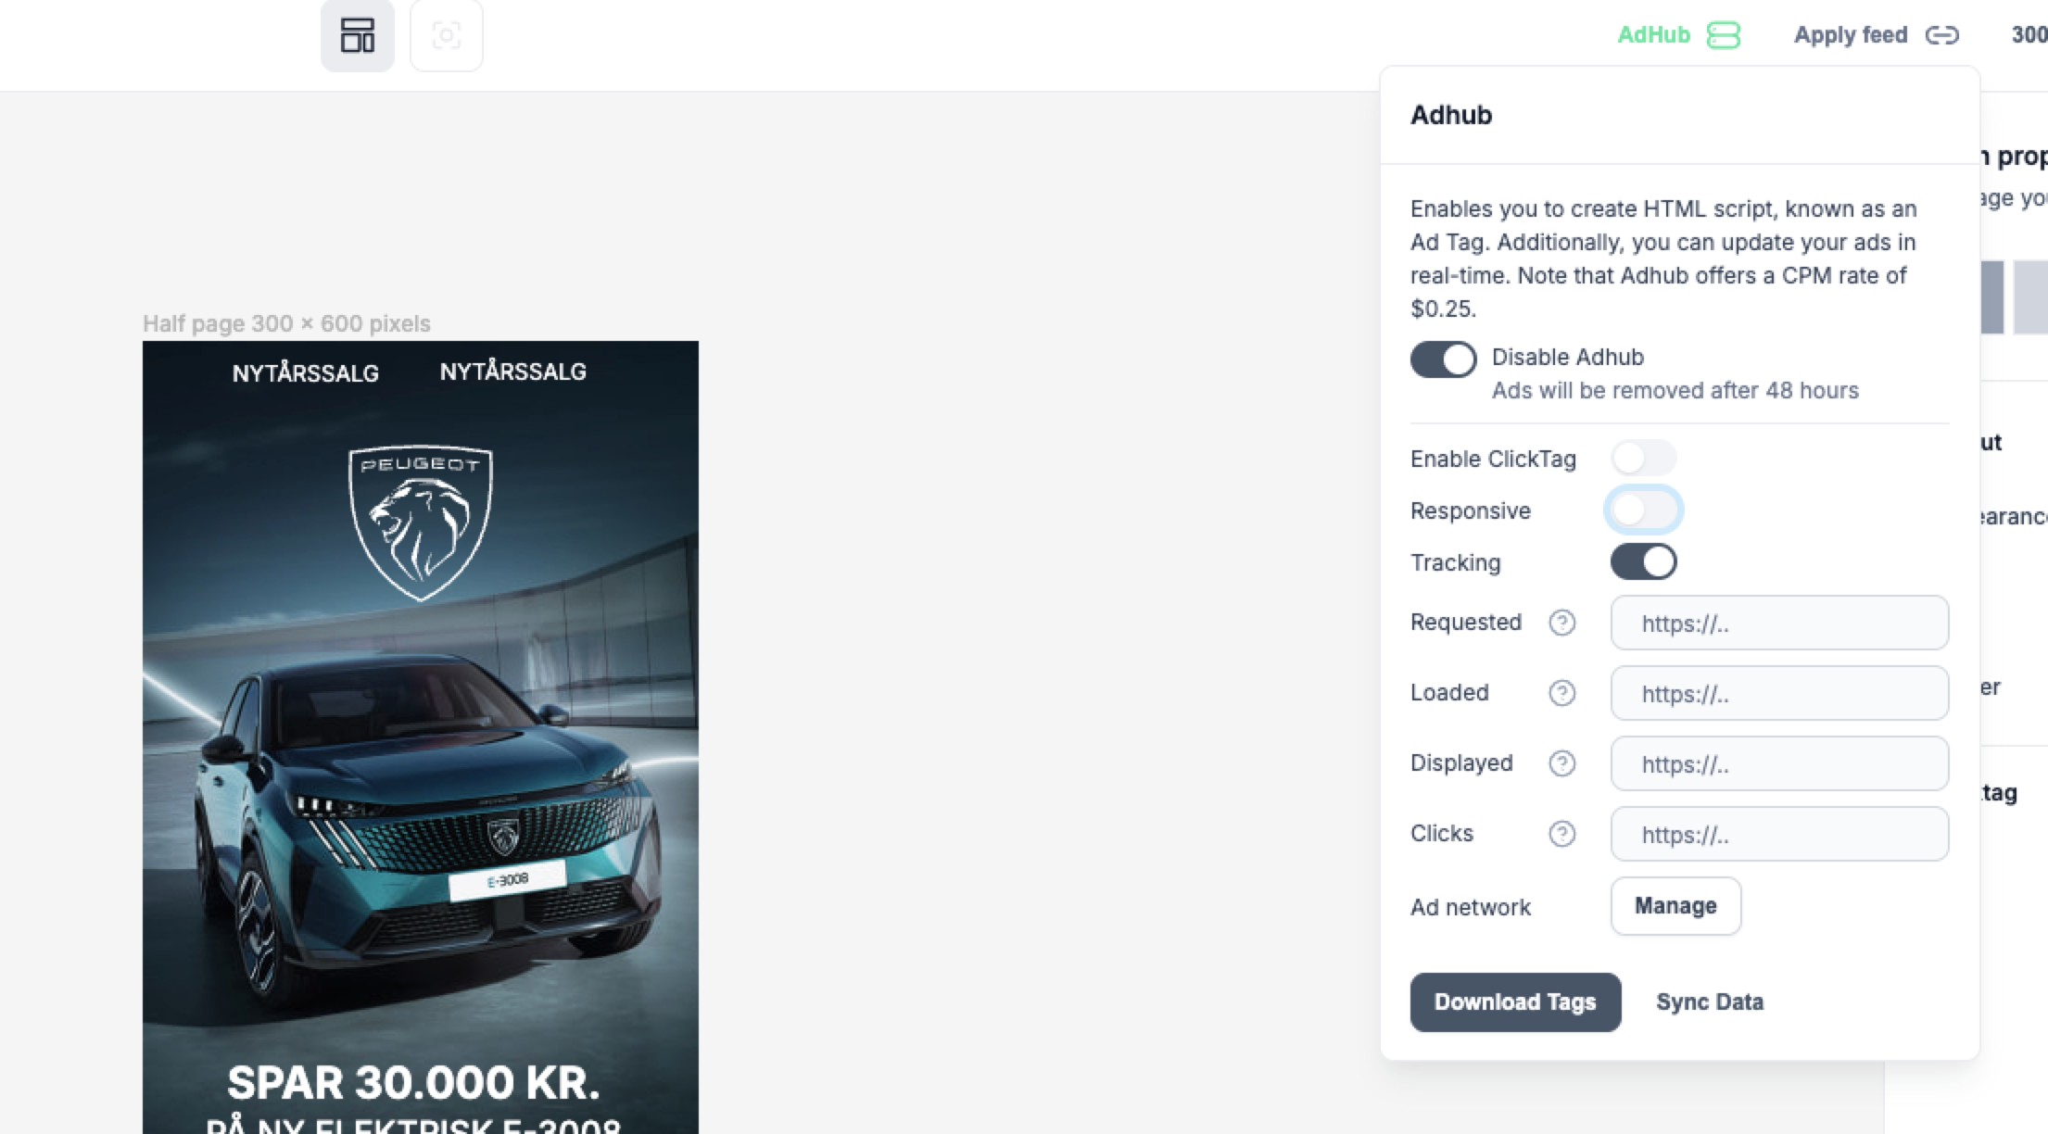Image resolution: width=2048 pixels, height=1134 pixels.
Task: Click Manage button for Ad network
Action: 1675,906
